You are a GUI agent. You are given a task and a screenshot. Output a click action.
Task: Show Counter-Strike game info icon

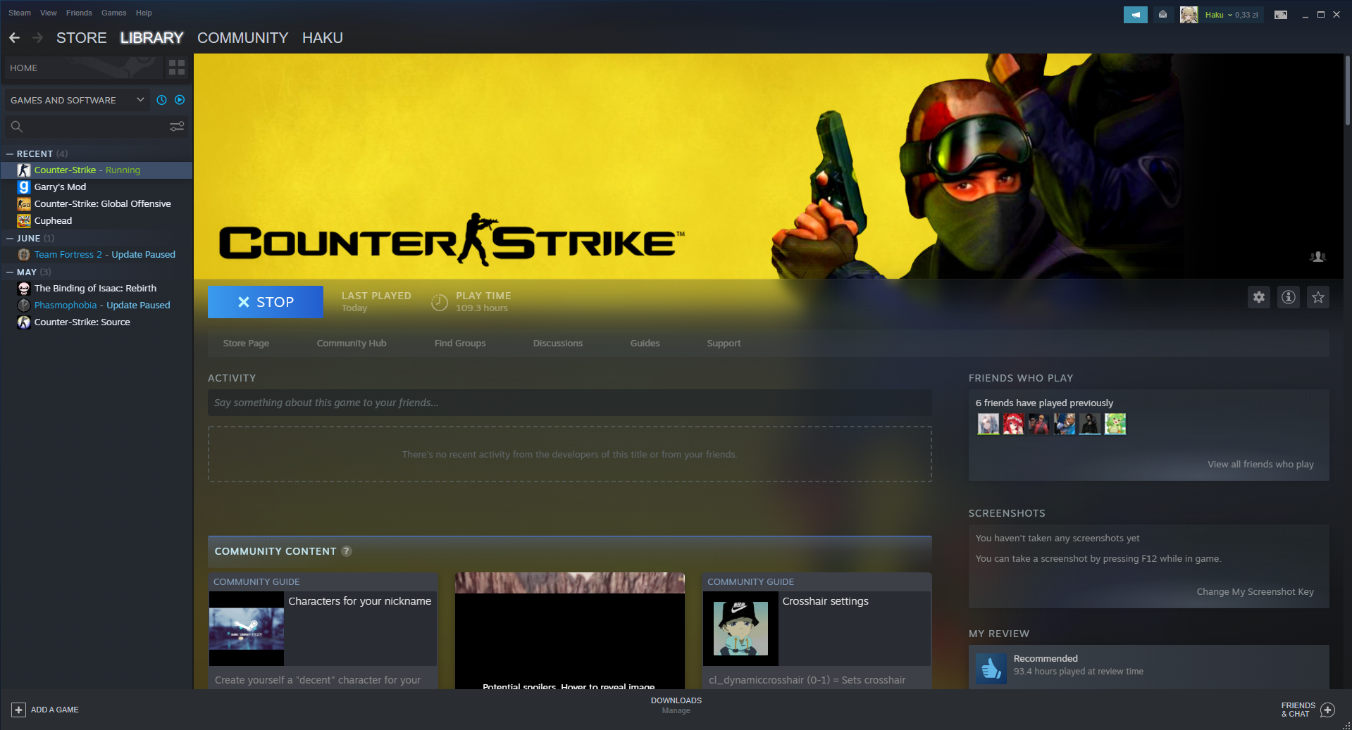pos(1289,297)
